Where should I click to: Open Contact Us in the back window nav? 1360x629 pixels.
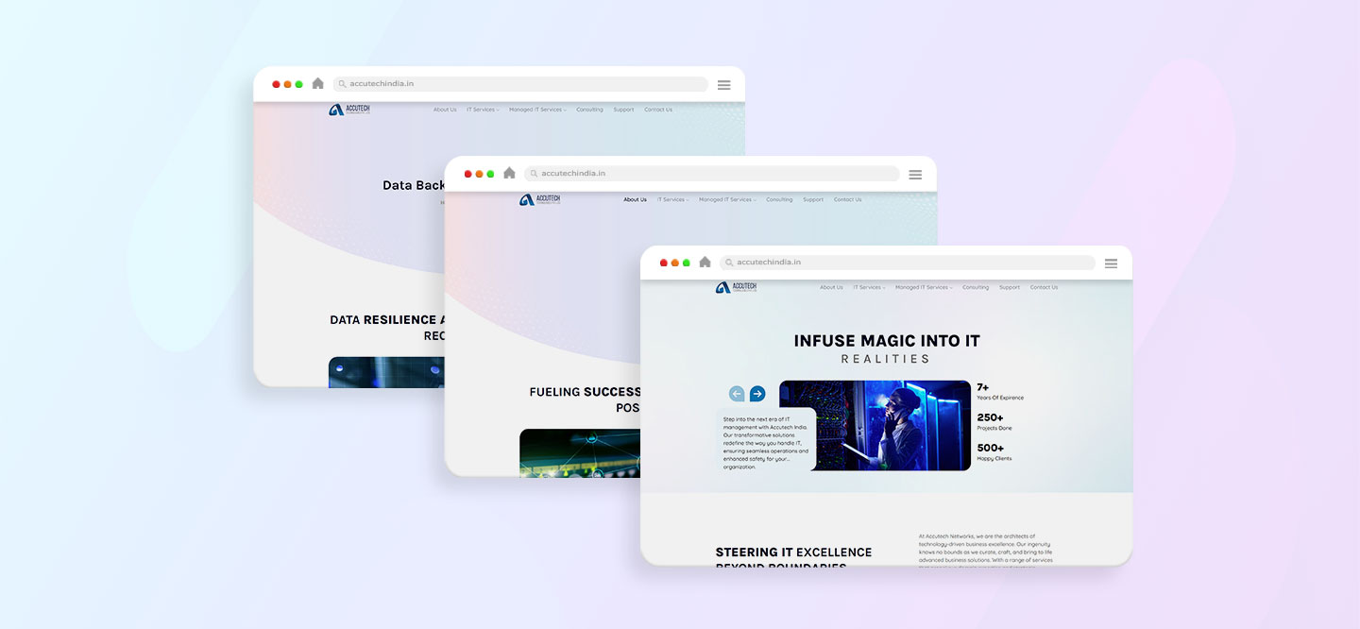click(x=658, y=110)
